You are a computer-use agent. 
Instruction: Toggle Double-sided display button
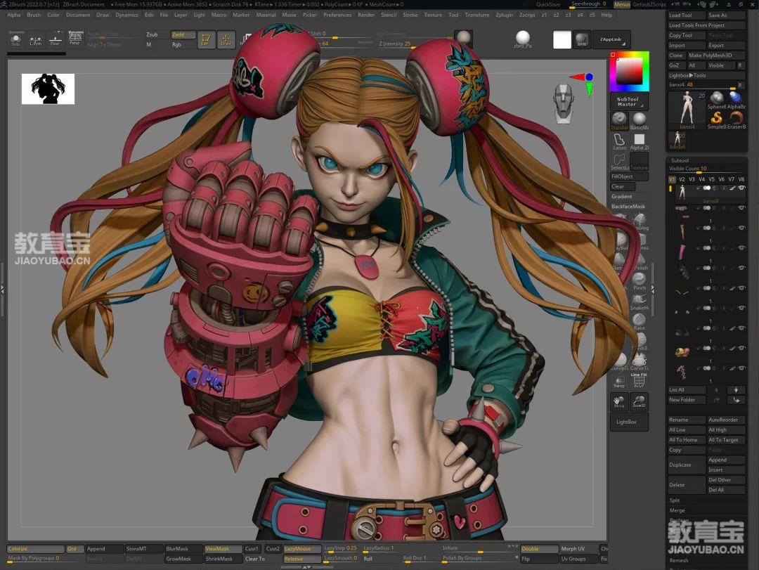539,549
